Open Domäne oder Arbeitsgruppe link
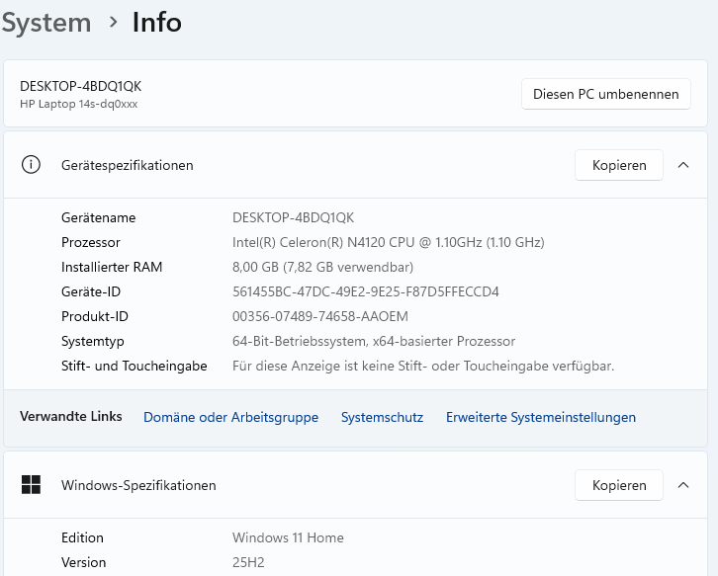Image resolution: width=718 pixels, height=576 pixels. pos(230,417)
